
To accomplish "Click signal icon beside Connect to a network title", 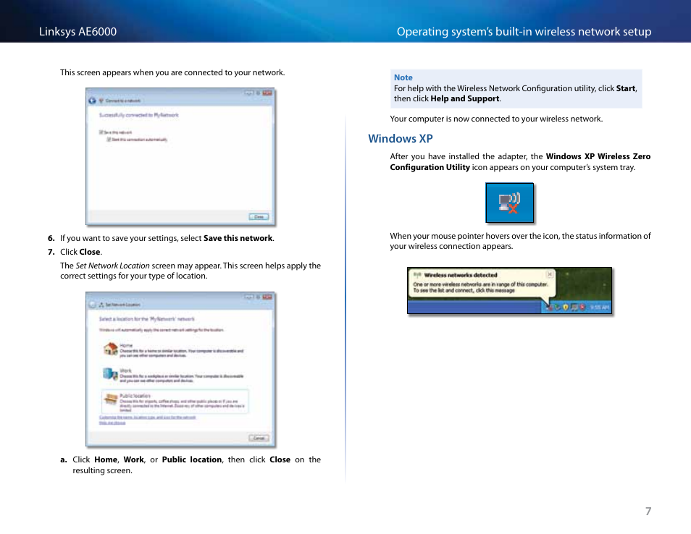I will pos(101,101).
